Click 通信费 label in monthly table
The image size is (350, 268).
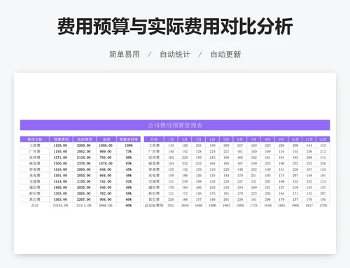(154, 188)
